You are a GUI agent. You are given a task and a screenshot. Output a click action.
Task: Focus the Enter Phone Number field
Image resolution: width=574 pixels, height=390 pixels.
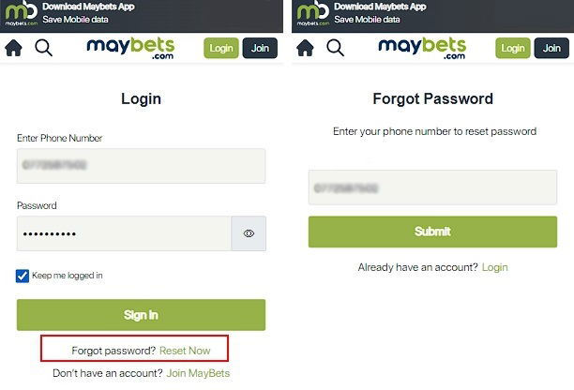coord(141,166)
